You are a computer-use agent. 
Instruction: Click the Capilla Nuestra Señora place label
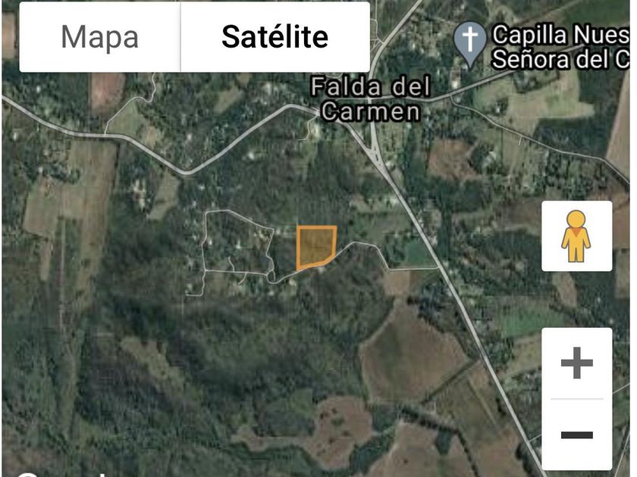pyautogui.click(x=560, y=47)
